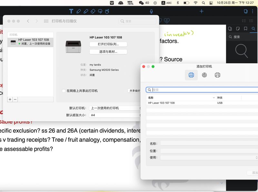Click the battery icon in the menu bar
Viewport: 258px width, 192px height.
point(186,3)
